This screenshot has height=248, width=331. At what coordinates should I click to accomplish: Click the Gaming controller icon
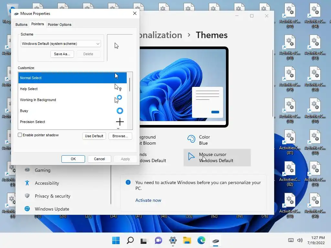(x=27, y=170)
